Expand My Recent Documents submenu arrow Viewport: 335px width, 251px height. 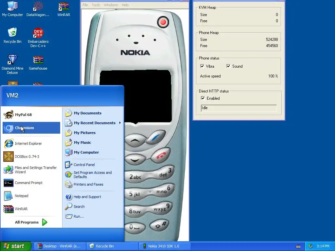[x=120, y=123]
